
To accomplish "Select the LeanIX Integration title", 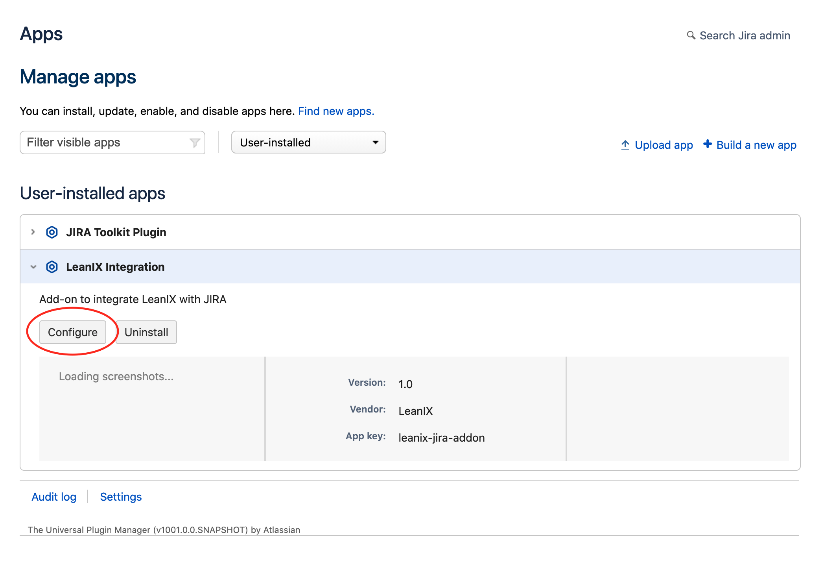I will pyautogui.click(x=115, y=267).
